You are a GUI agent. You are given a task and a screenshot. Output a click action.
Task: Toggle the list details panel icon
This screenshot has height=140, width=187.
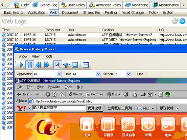(86, 65)
